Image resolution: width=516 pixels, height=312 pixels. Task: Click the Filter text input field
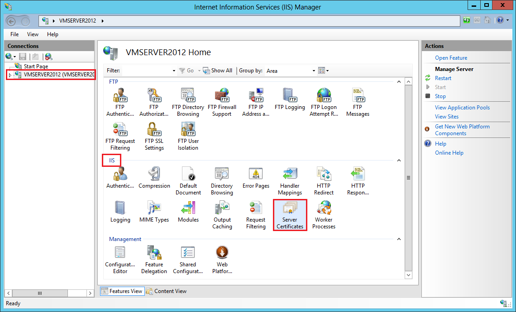click(x=146, y=71)
